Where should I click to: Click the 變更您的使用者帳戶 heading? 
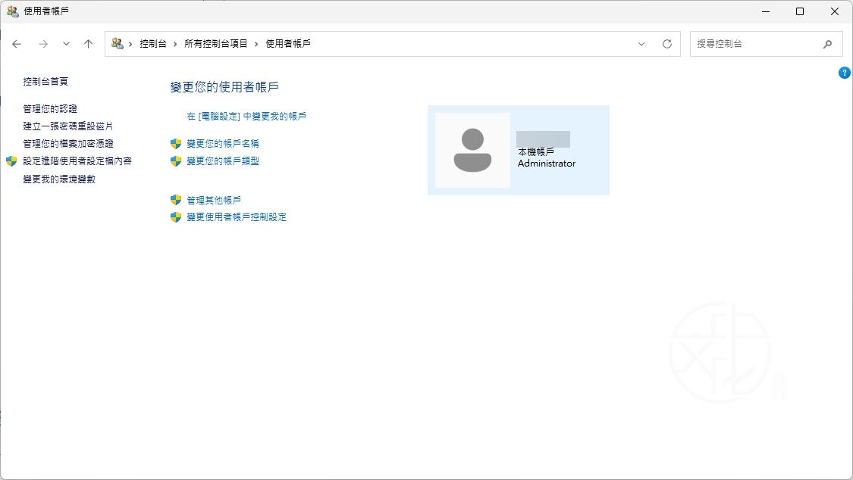point(224,87)
